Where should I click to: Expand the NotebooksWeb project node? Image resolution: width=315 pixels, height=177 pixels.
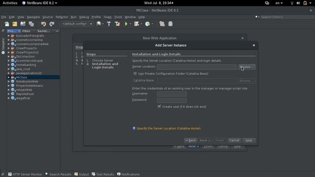pyautogui.click(x=9, y=82)
